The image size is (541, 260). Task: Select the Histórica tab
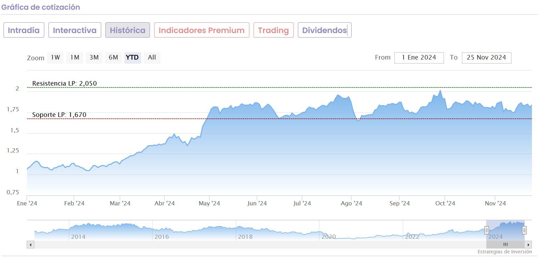(128, 30)
